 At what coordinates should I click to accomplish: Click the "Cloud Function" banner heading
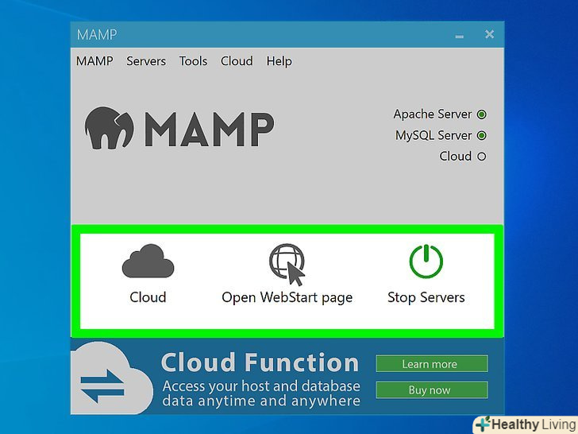[x=260, y=362]
